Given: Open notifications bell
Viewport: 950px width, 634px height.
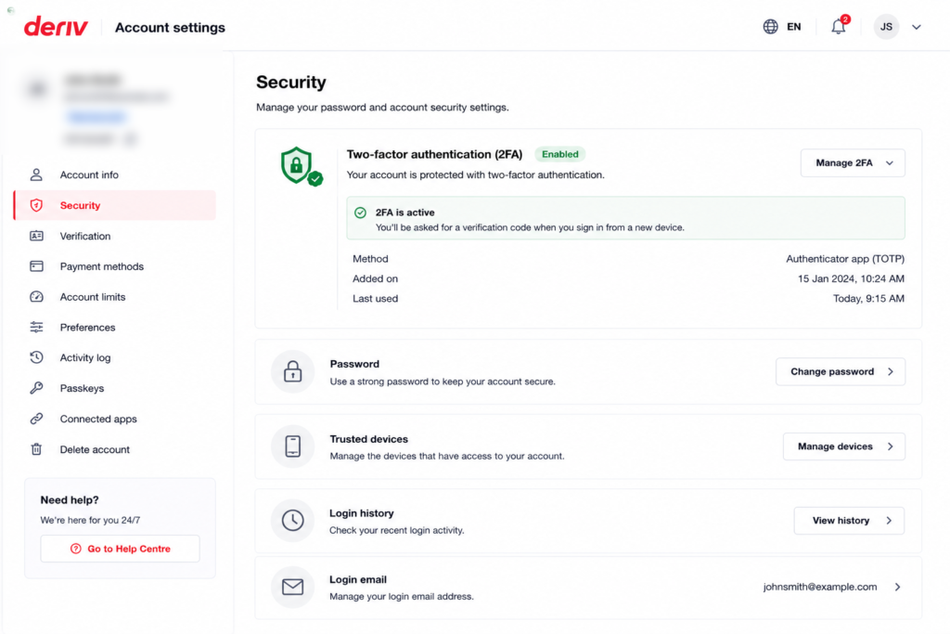Looking at the screenshot, I should point(839,27).
